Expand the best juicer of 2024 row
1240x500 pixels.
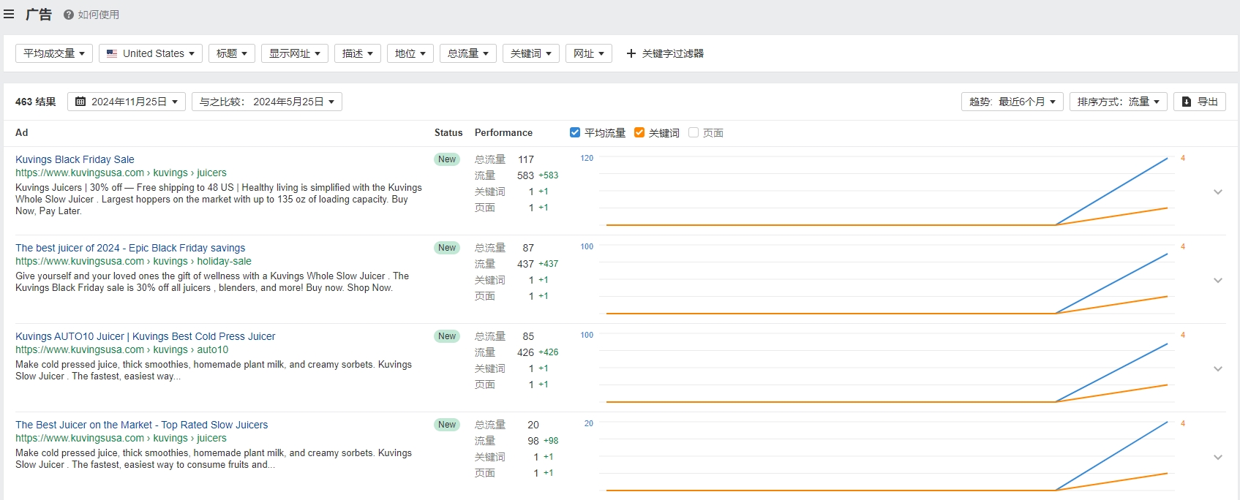(x=1218, y=280)
